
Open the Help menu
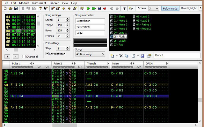coord(74,3)
